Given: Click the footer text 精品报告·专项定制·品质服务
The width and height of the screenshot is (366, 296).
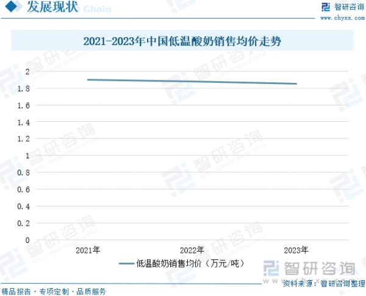Looking at the screenshot, I should [54, 291].
